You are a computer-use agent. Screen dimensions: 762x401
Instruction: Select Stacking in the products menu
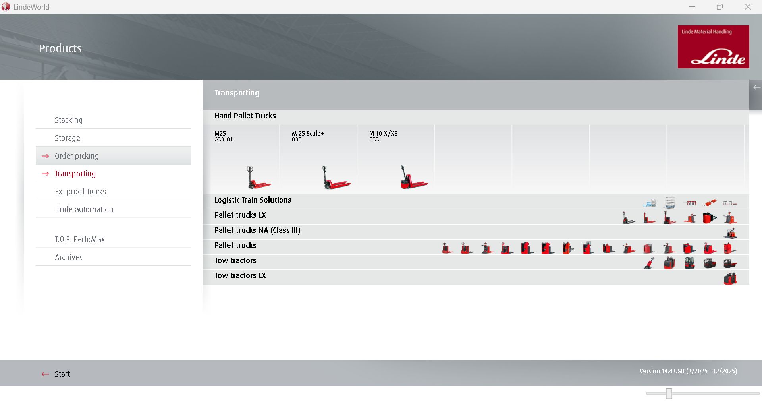pyautogui.click(x=113, y=120)
